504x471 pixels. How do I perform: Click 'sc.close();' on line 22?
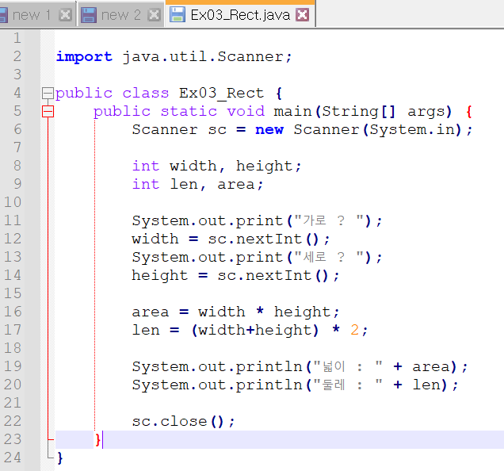click(184, 422)
